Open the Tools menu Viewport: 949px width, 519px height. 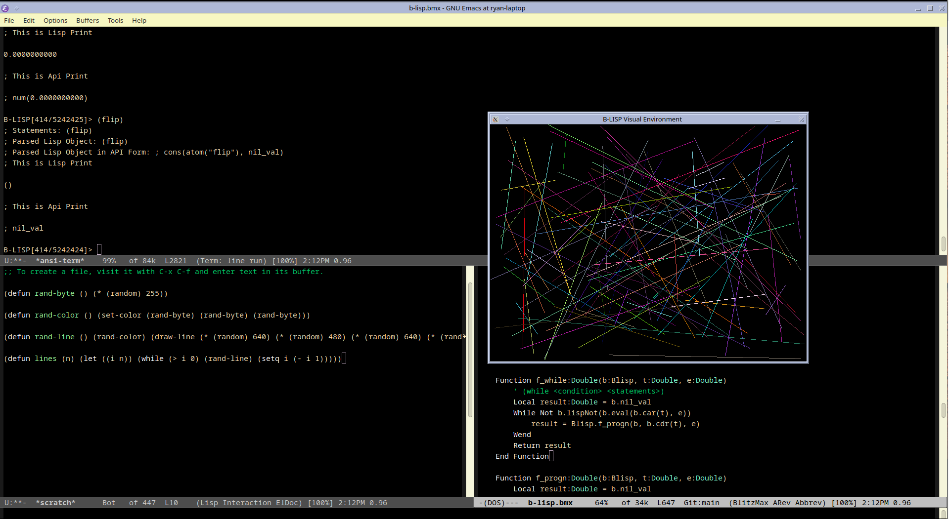pos(115,20)
